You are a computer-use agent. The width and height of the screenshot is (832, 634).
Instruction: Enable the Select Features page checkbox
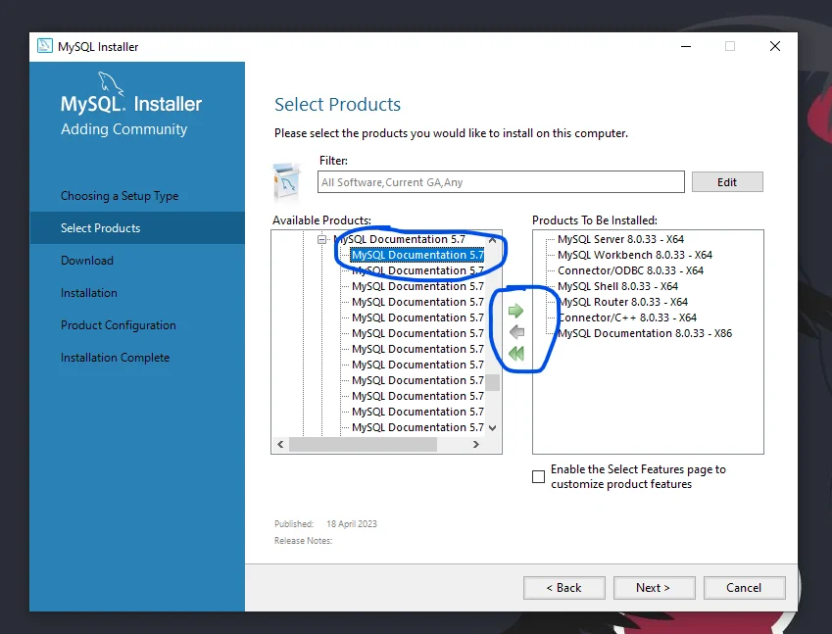(x=538, y=476)
